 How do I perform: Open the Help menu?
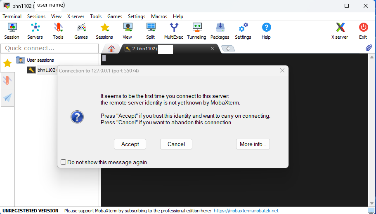(178, 16)
